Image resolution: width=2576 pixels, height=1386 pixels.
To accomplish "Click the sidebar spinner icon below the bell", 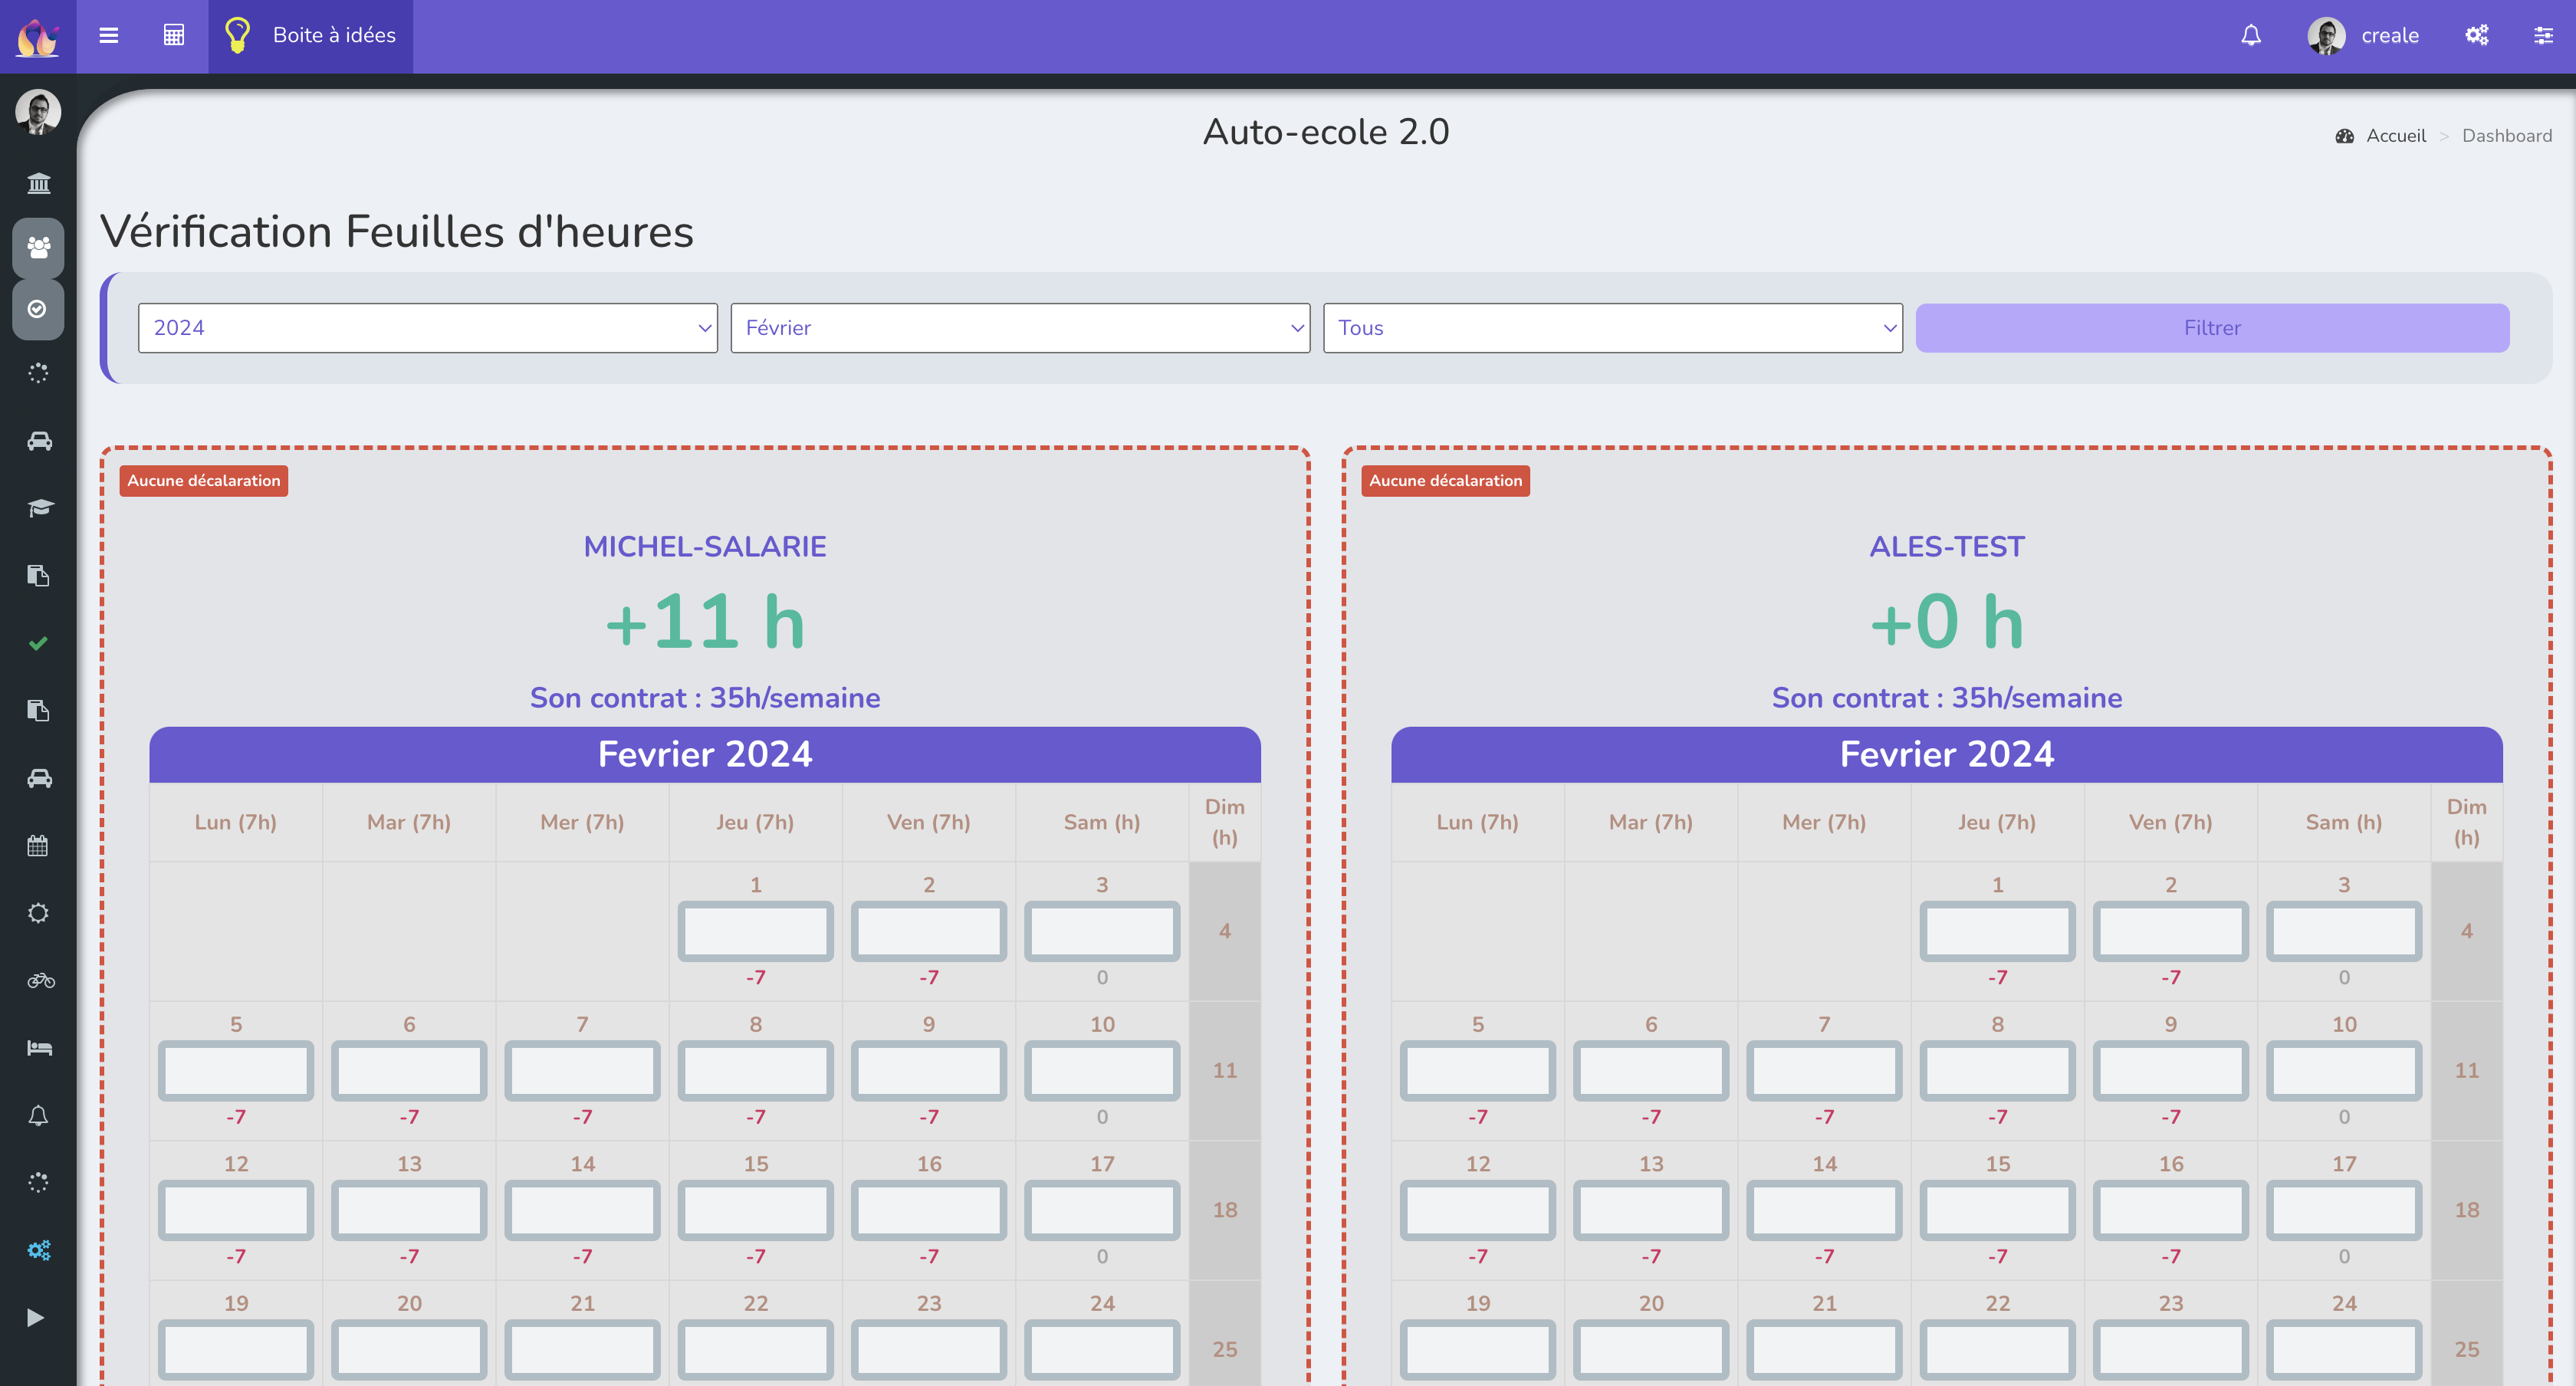I will (x=38, y=1183).
